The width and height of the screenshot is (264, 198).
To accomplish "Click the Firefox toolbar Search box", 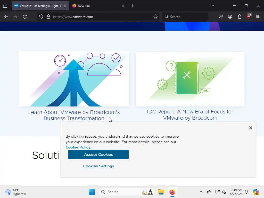I will [185, 17].
